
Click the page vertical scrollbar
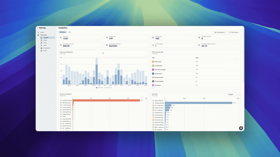[244, 55]
